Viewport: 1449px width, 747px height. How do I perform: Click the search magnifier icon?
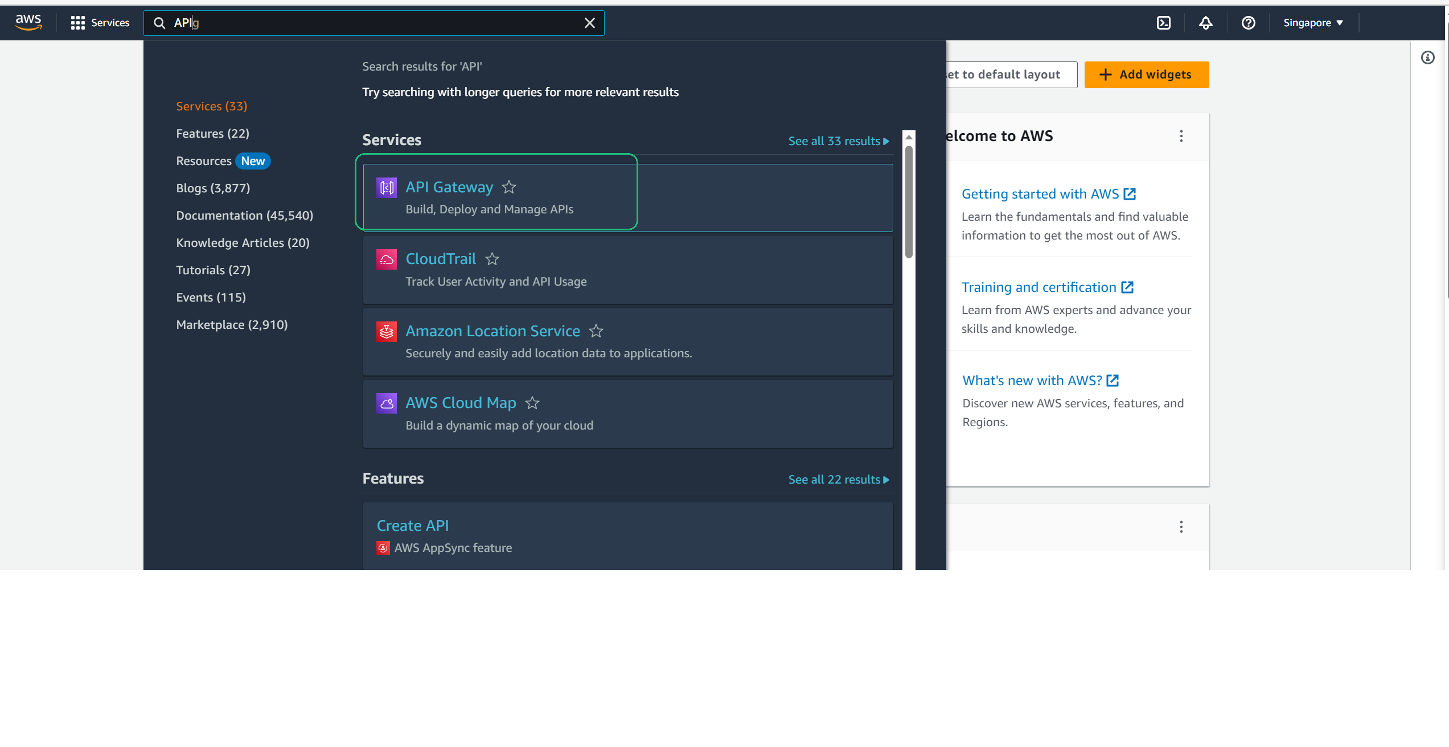pyautogui.click(x=159, y=23)
